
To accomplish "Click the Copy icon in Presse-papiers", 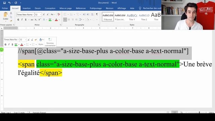I will (11, 17).
